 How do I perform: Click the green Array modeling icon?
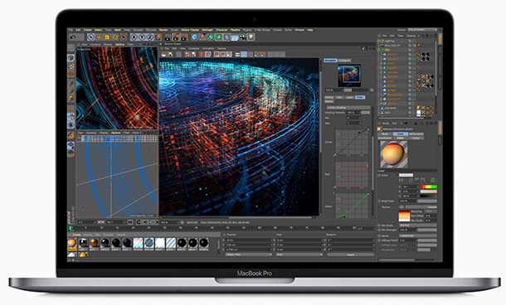pyautogui.click(x=219, y=37)
